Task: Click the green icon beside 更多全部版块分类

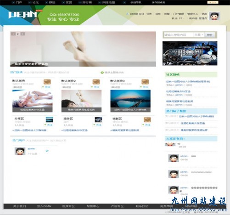Action: point(102,73)
